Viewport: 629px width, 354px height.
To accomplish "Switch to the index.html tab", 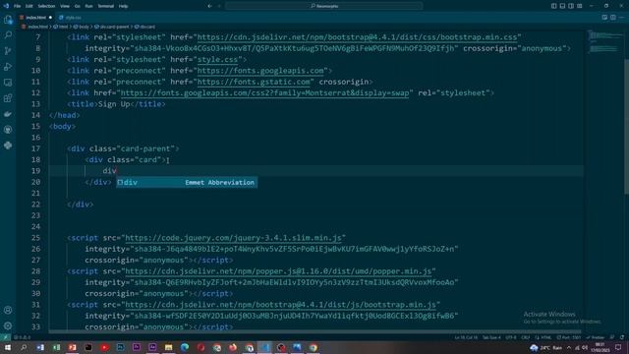I will click(x=35, y=18).
